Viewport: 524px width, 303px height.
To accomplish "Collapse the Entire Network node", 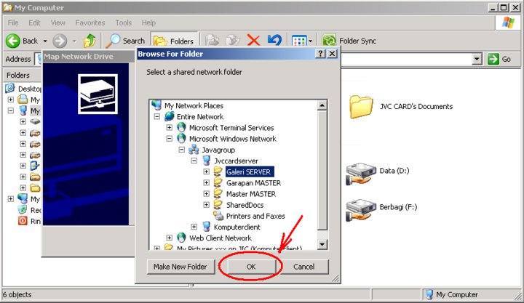I will 156,117.
